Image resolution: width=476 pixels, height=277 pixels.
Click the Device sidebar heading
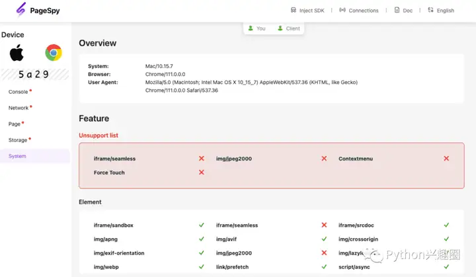[13, 34]
